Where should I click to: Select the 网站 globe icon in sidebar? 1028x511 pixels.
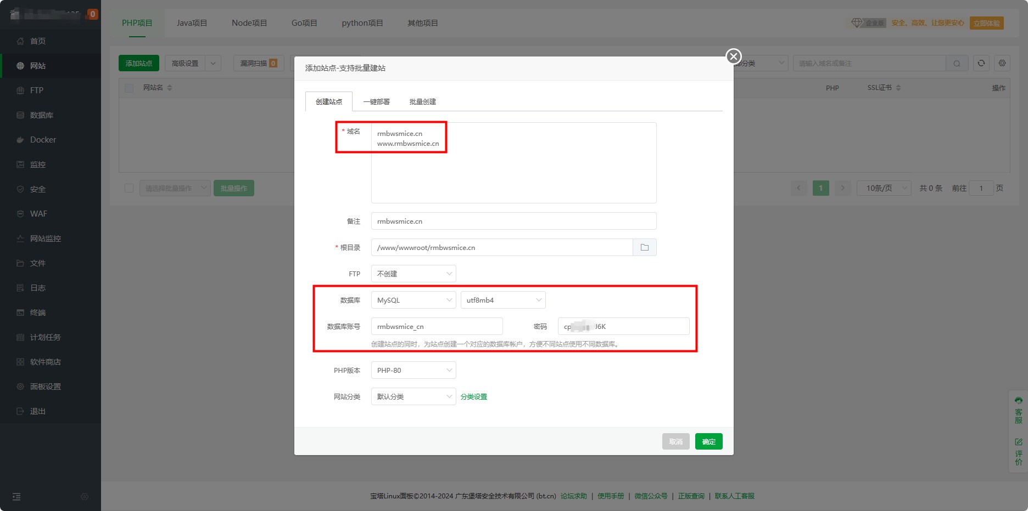point(20,66)
